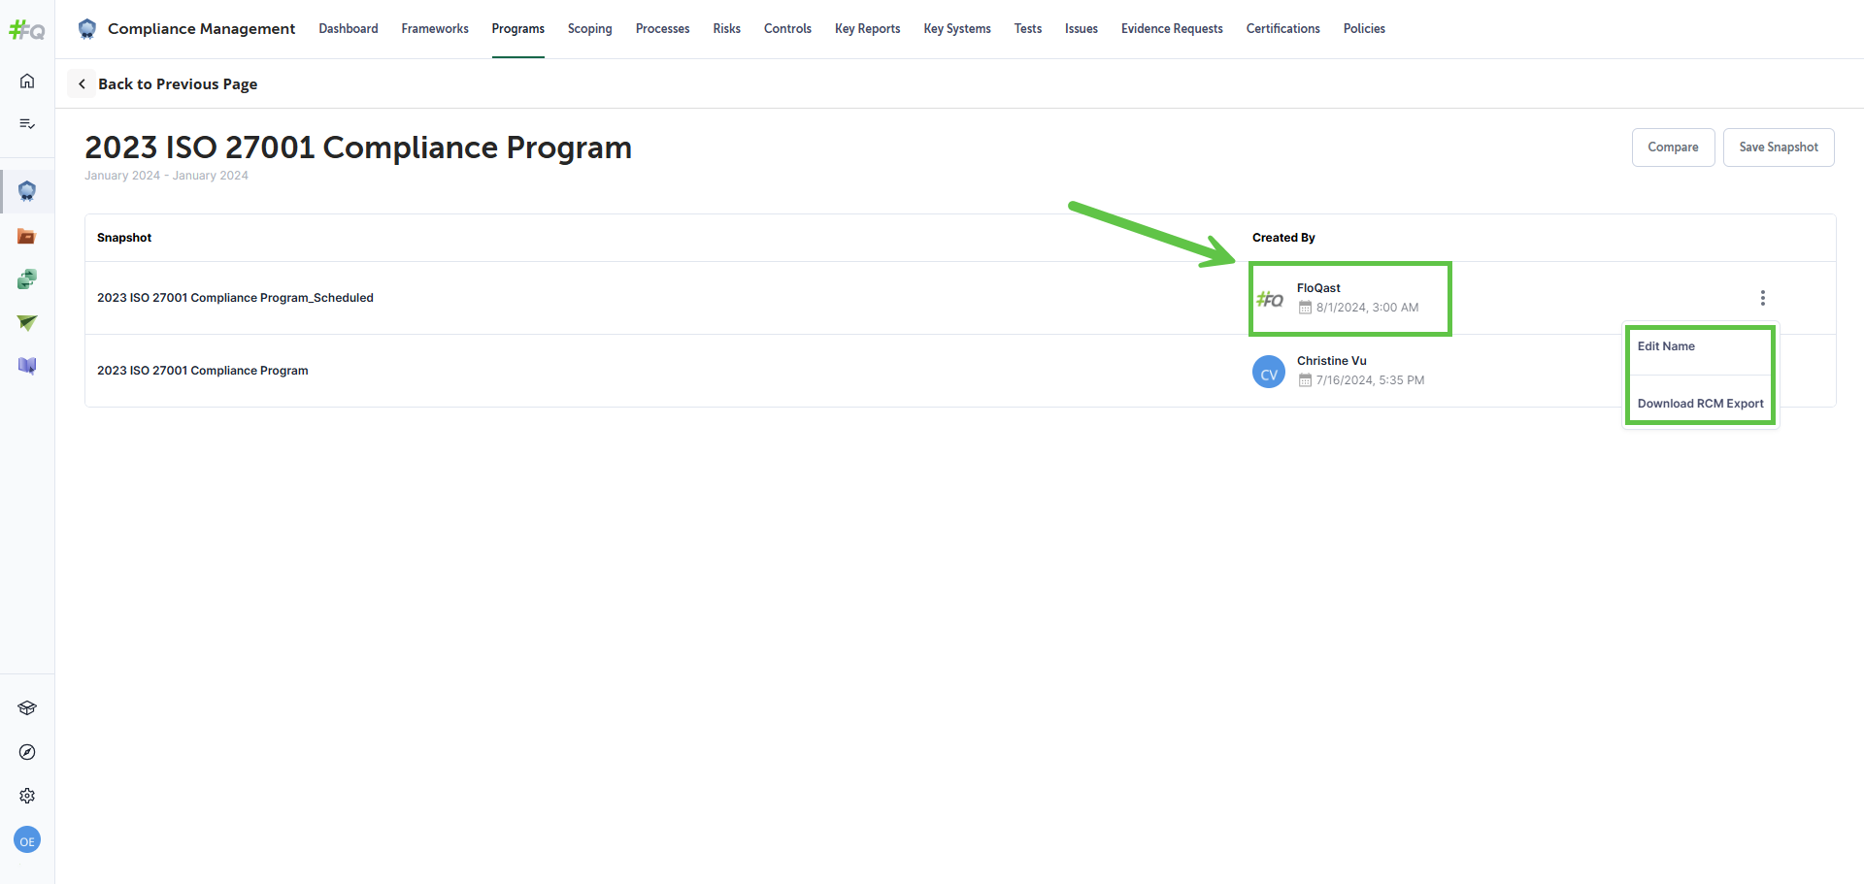The height and width of the screenshot is (884, 1864).
Task: Click the '8/1/2024, 3:00 AM' timestamp
Action: (1367, 308)
